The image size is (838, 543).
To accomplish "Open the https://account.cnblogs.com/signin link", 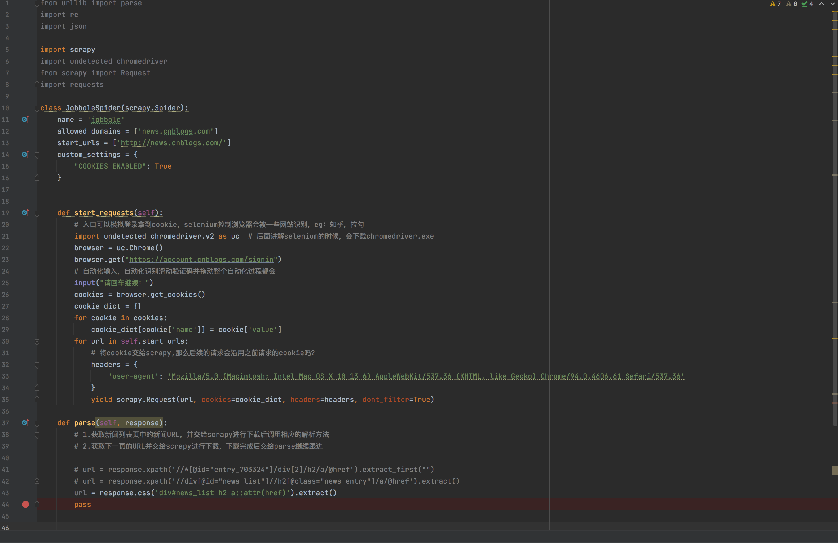I will pyautogui.click(x=201, y=260).
